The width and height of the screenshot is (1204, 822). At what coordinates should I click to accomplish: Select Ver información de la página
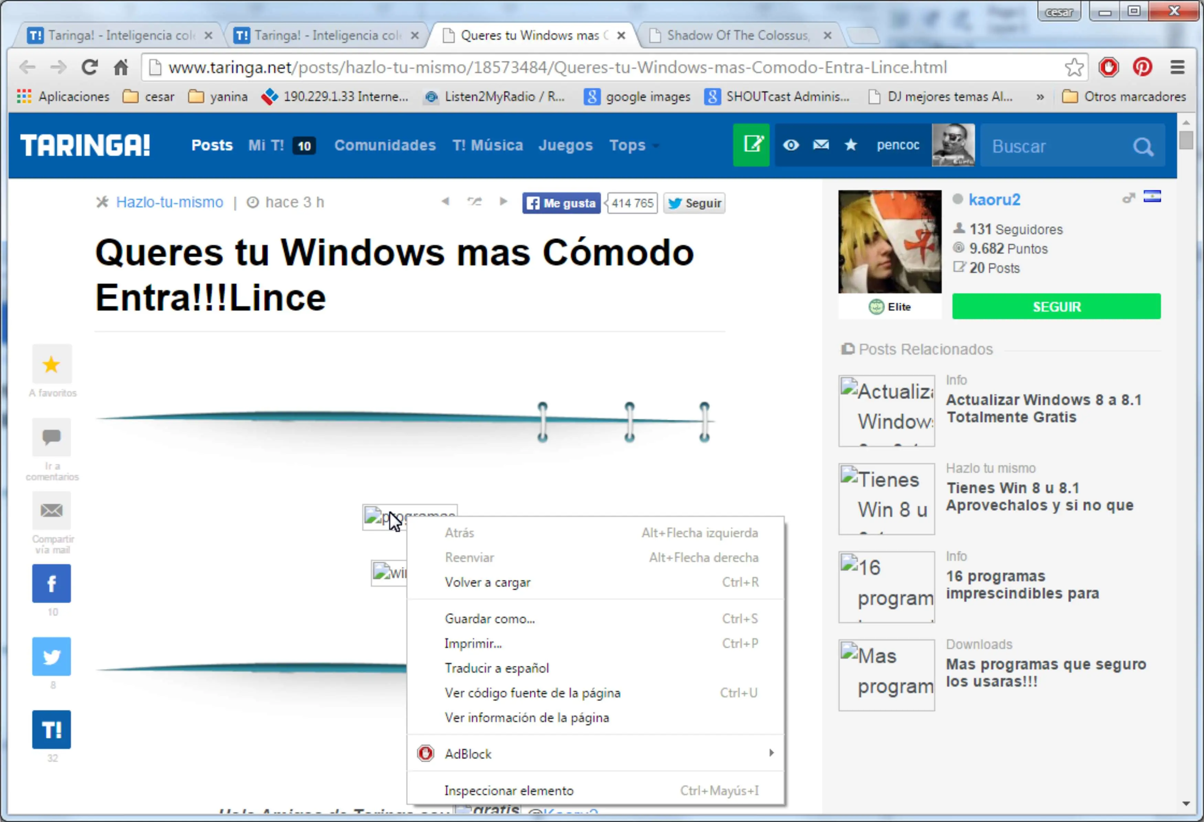(595, 718)
